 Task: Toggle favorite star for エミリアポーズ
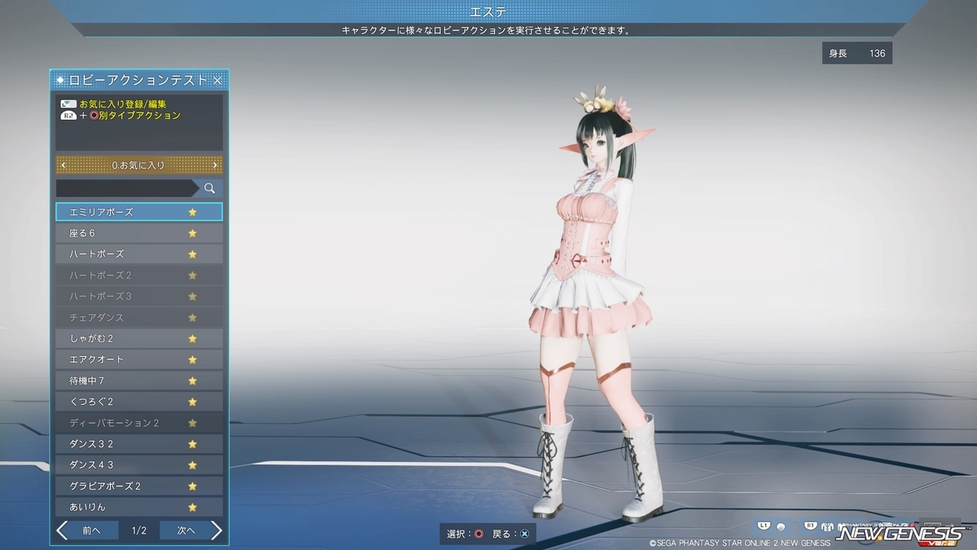pyautogui.click(x=192, y=212)
